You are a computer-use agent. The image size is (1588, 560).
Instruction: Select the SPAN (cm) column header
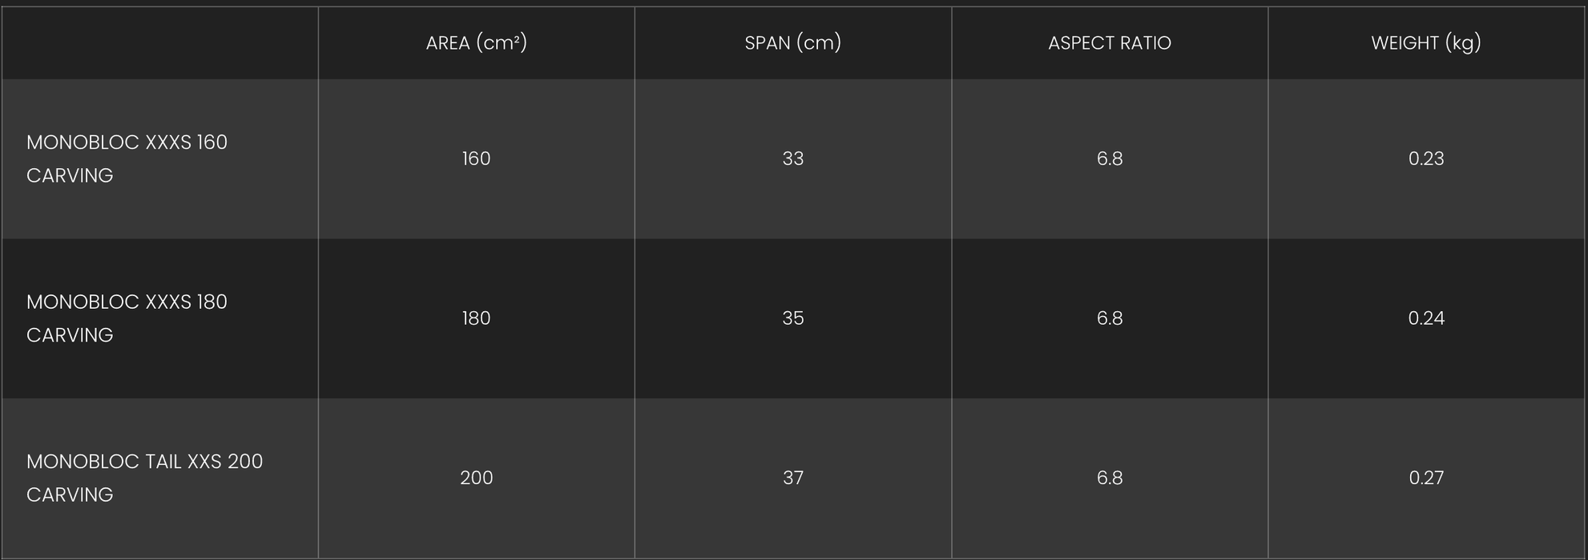(x=792, y=43)
